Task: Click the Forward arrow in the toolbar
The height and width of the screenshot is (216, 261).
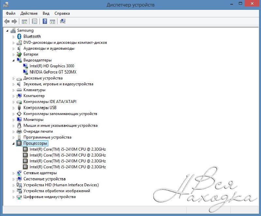Action: pyautogui.click(x=14, y=22)
